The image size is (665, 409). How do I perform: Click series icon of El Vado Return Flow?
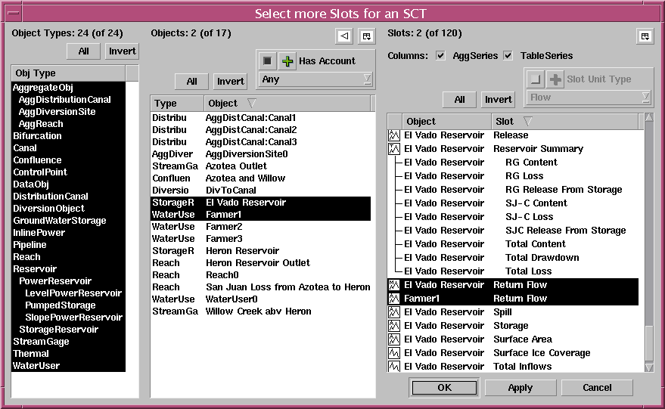click(394, 285)
